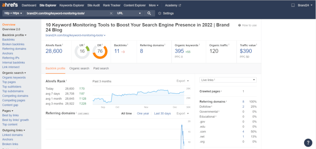
Task: Open Rank Tracker
Action: pos(112,5)
